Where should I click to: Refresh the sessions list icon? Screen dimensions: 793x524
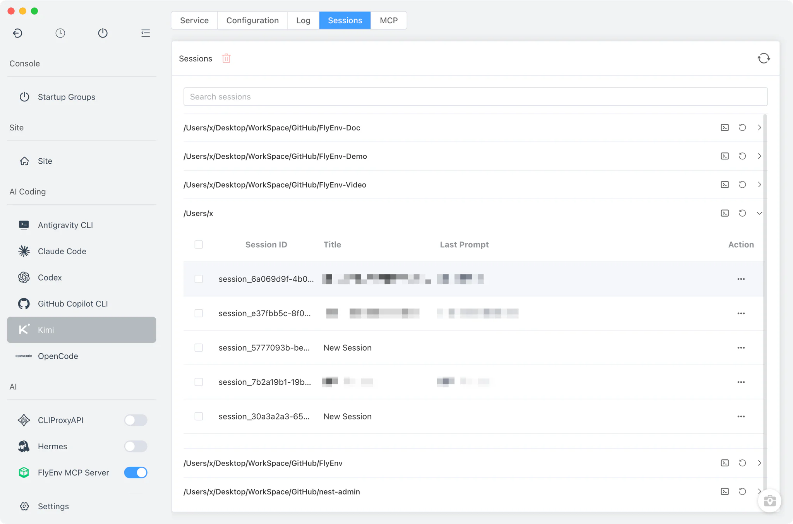764,58
